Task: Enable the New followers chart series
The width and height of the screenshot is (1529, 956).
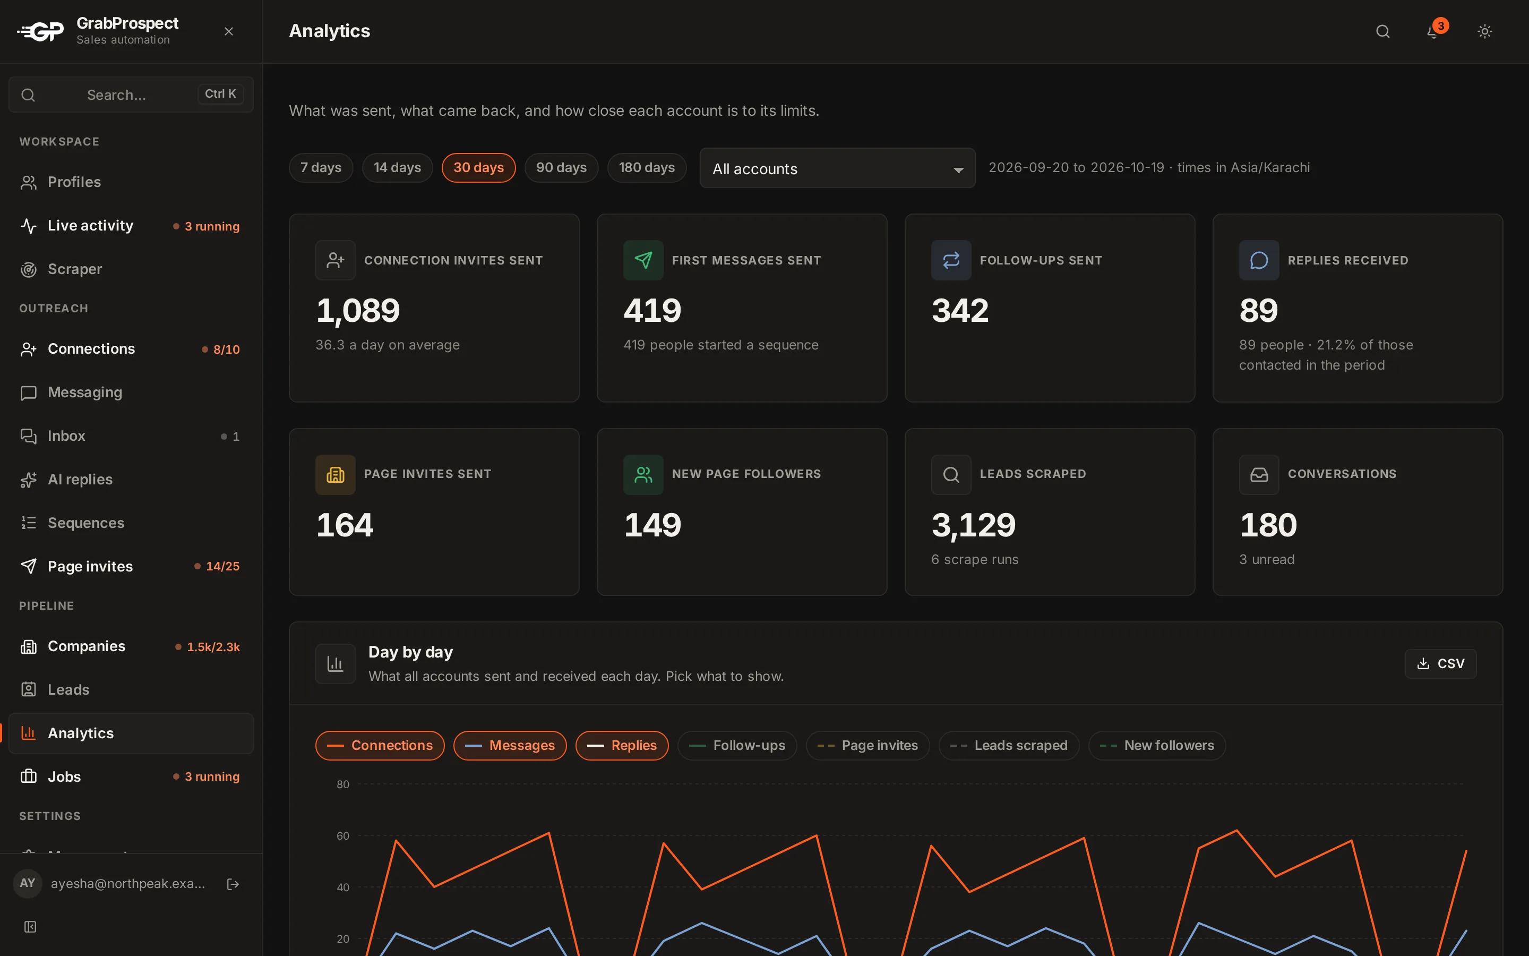Action: click(1157, 746)
